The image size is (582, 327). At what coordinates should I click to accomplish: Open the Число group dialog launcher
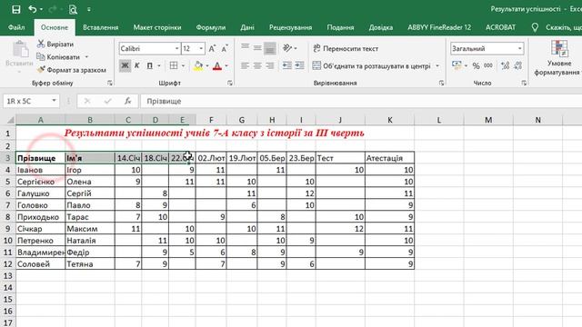point(524,83)
